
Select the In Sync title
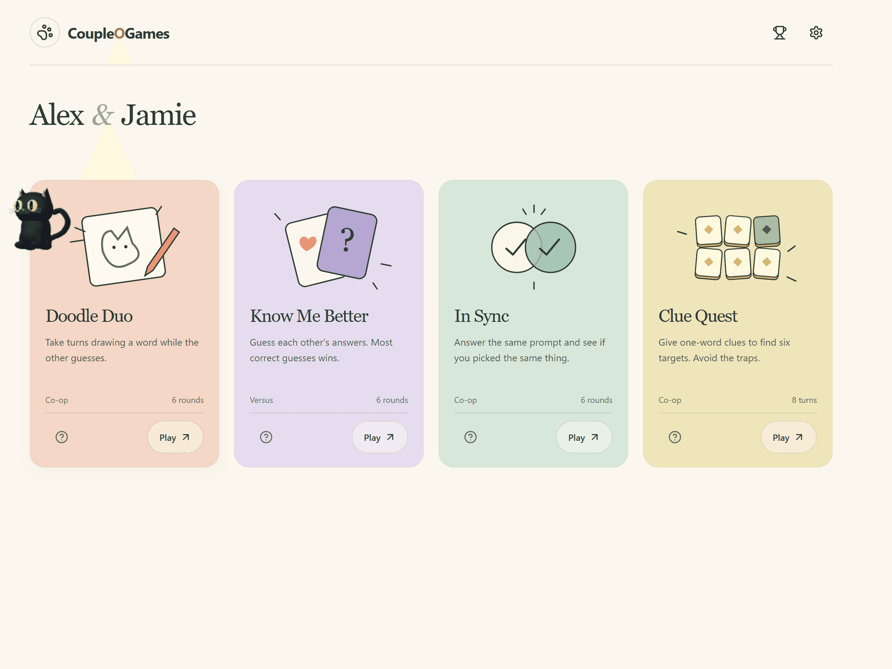pos(481,316)
